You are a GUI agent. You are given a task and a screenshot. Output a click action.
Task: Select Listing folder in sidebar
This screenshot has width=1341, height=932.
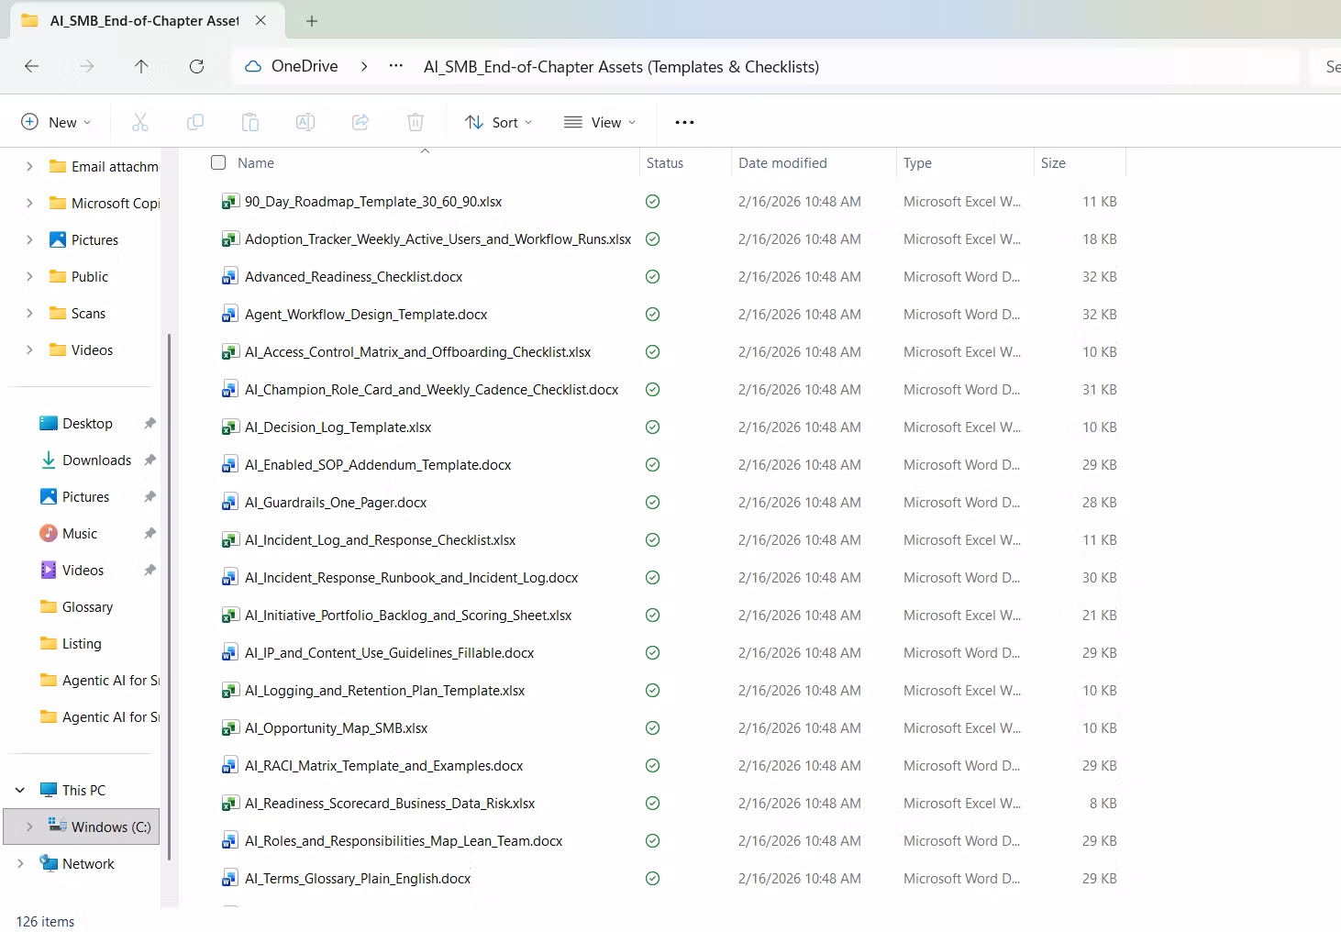(x=71, y=644)
